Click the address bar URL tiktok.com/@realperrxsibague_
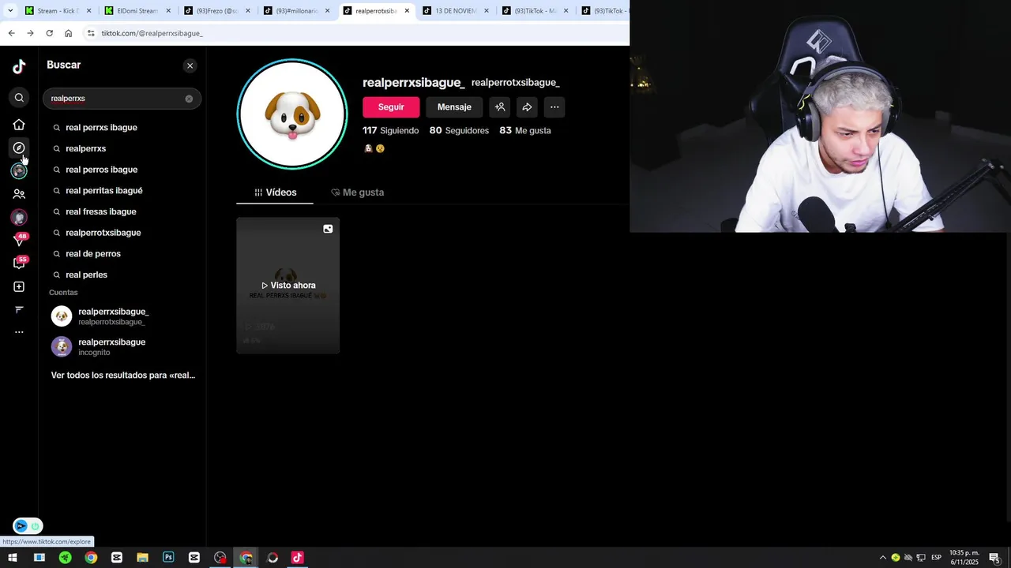Screen dimensions: 1011x568 pyautogui.click(x=152, y=33)
